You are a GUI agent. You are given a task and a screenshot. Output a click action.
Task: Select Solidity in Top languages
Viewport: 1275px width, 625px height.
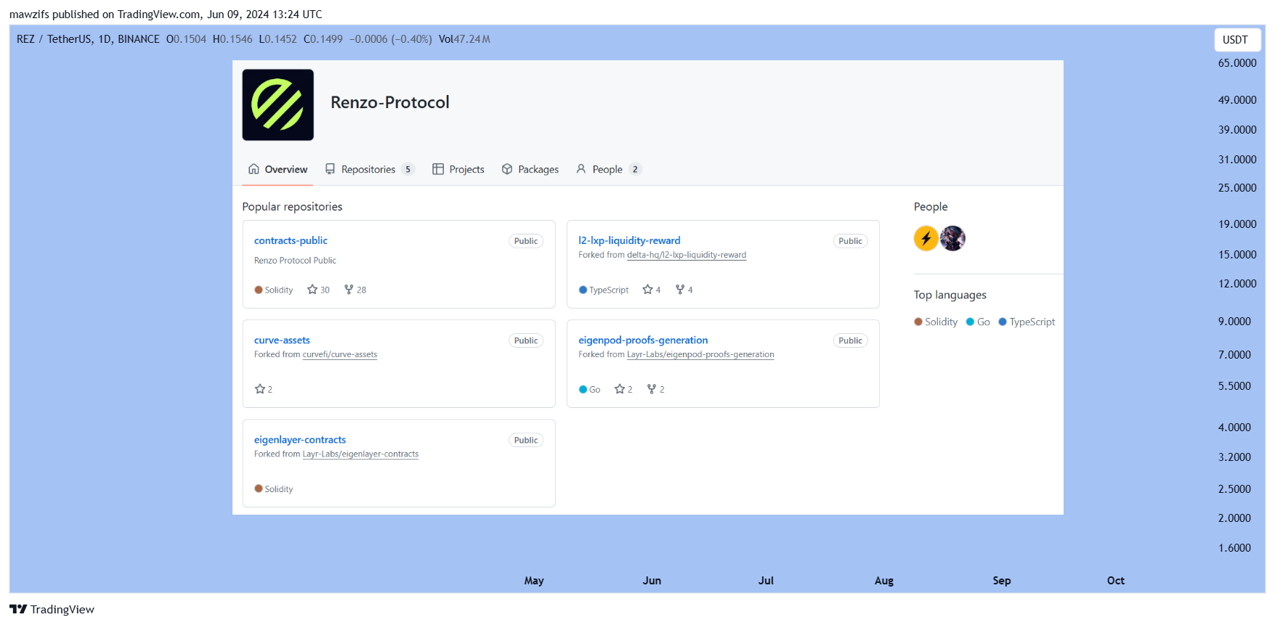pos(936,322)
